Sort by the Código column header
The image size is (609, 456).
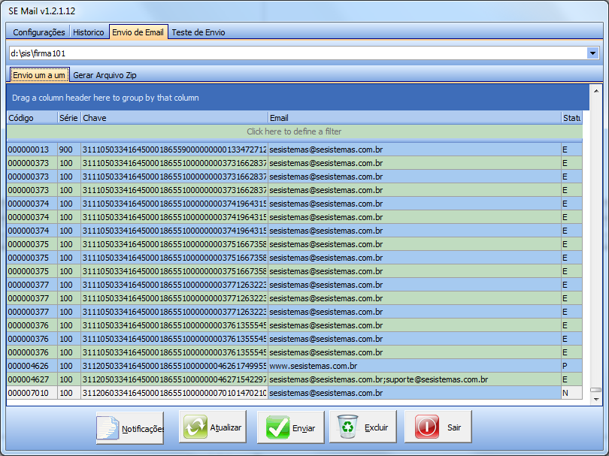pyautogui.click(x=32, y=118)
